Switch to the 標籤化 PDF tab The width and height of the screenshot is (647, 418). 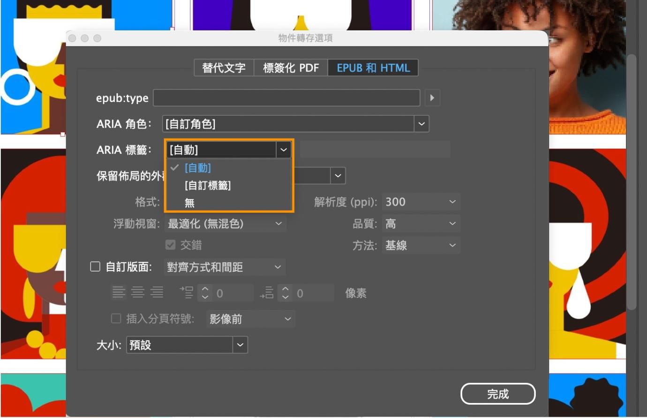(291, 68)
